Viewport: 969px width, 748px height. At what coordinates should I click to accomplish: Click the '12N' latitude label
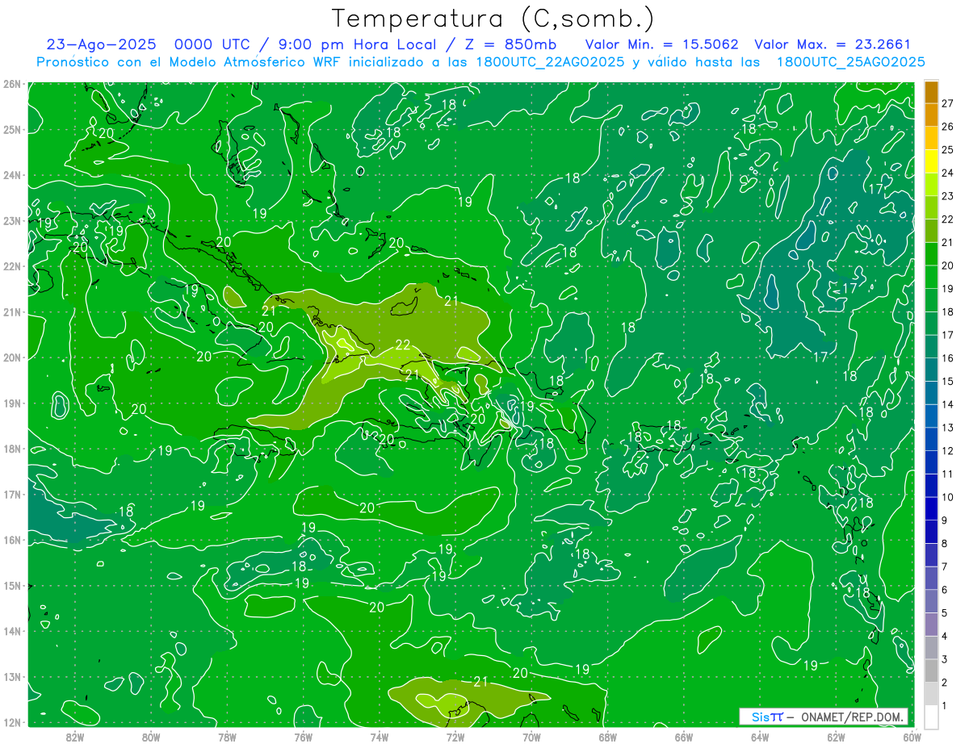point(11,722)
